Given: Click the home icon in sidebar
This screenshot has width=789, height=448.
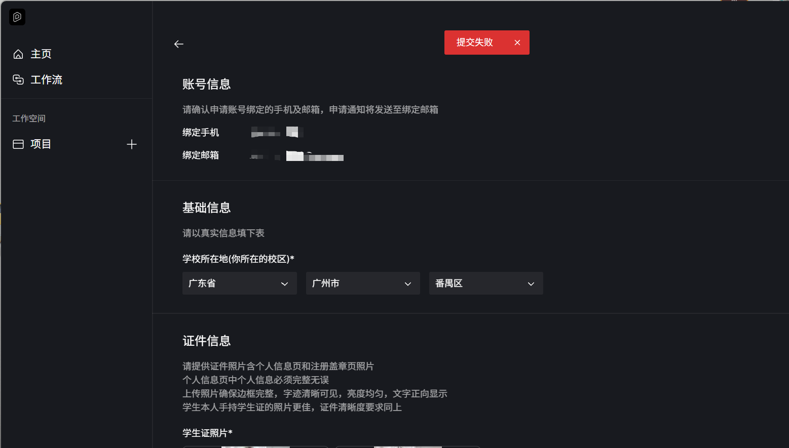Looking at the screenshot, I should (18, 54).
